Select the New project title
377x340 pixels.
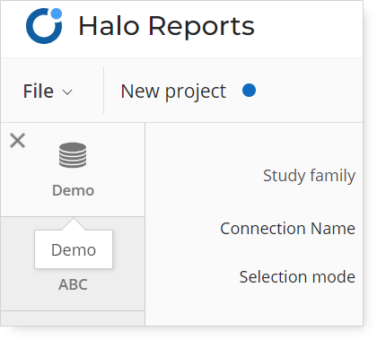click(173, 92)
